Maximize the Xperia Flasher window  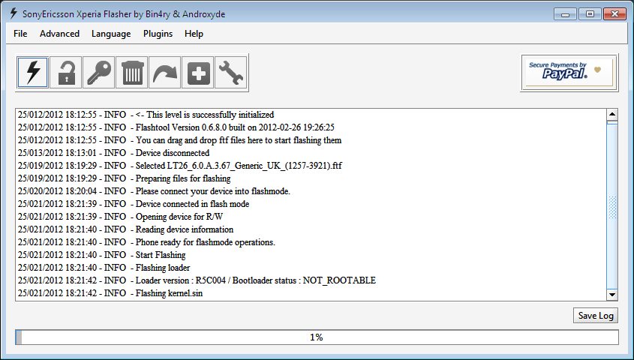pos(590,14)
